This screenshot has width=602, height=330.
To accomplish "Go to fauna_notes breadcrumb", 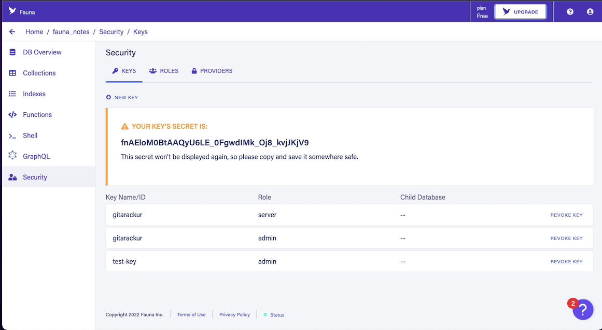I will pyautogui.click(x=71, y=32).
